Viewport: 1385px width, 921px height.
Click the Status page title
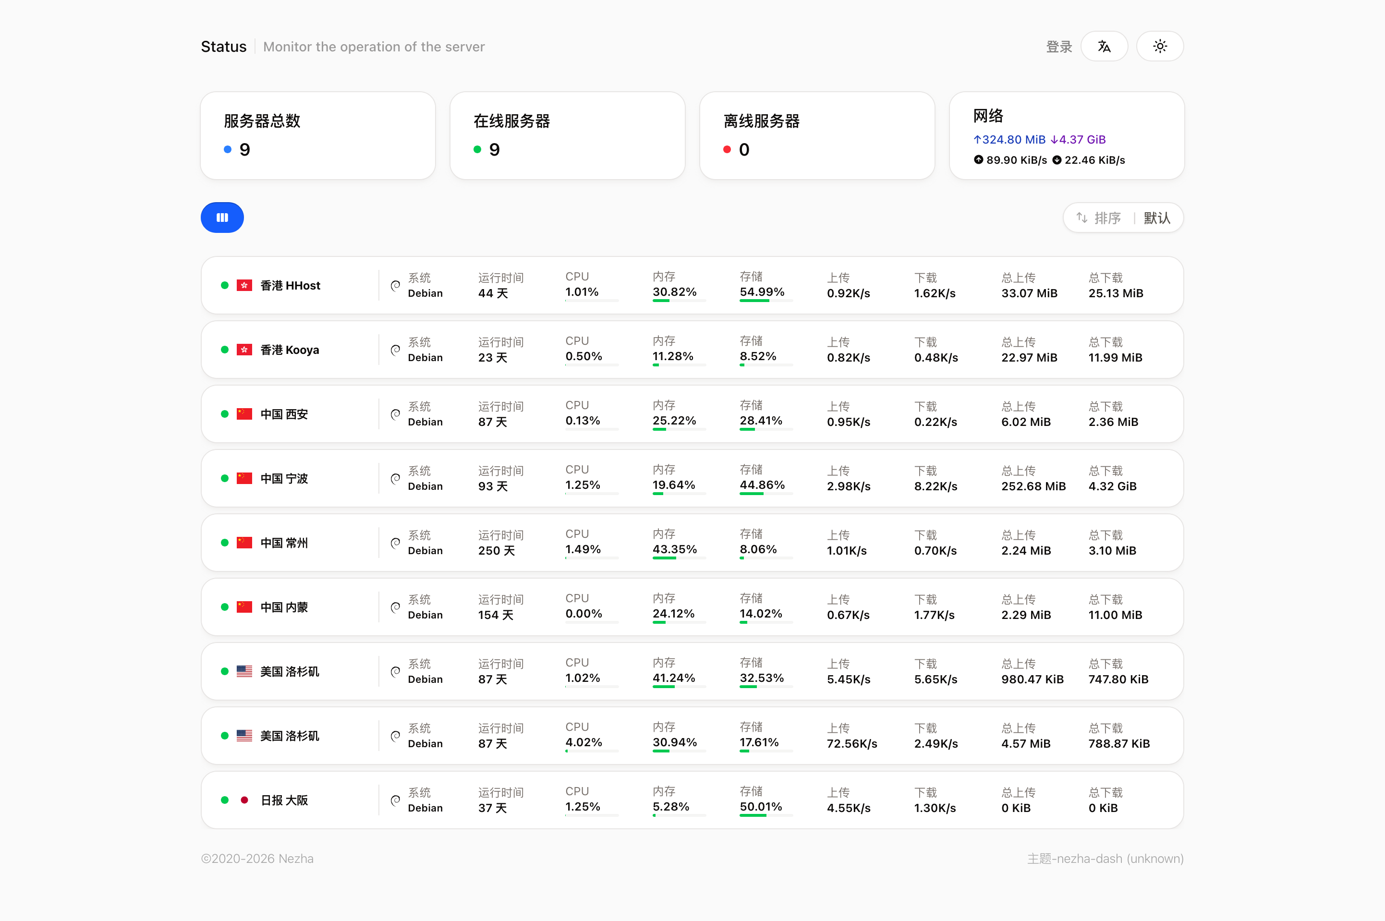(223, 47)
